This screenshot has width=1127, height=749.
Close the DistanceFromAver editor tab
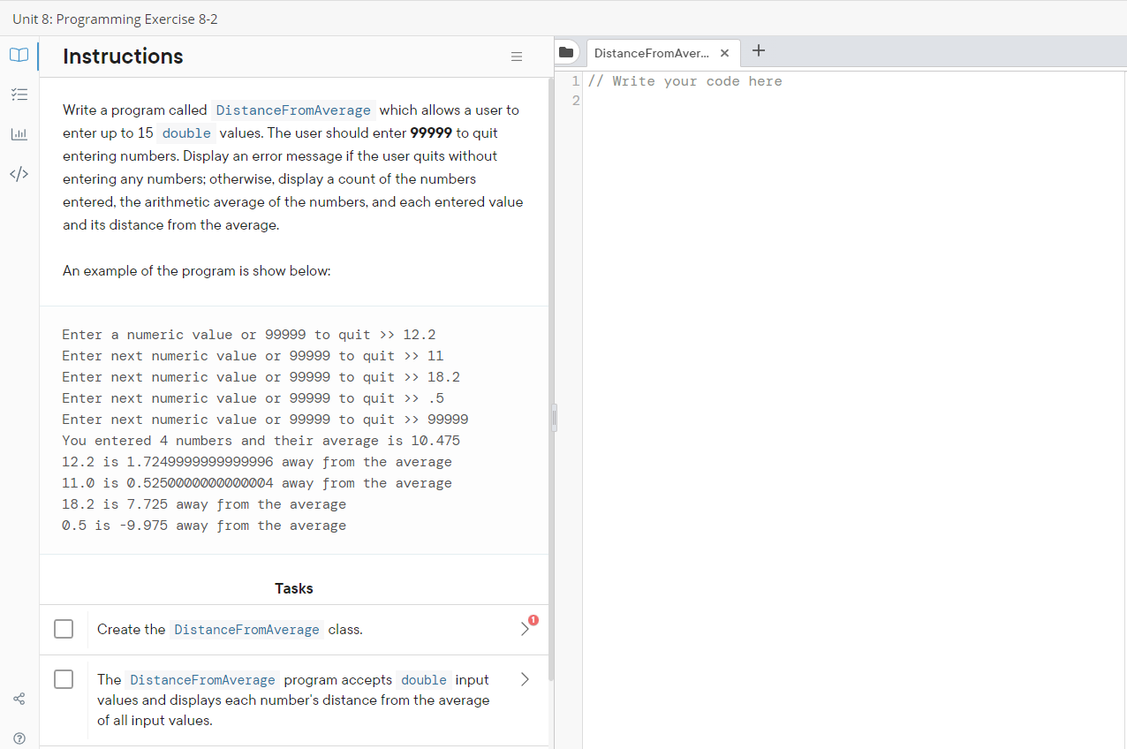724,53
